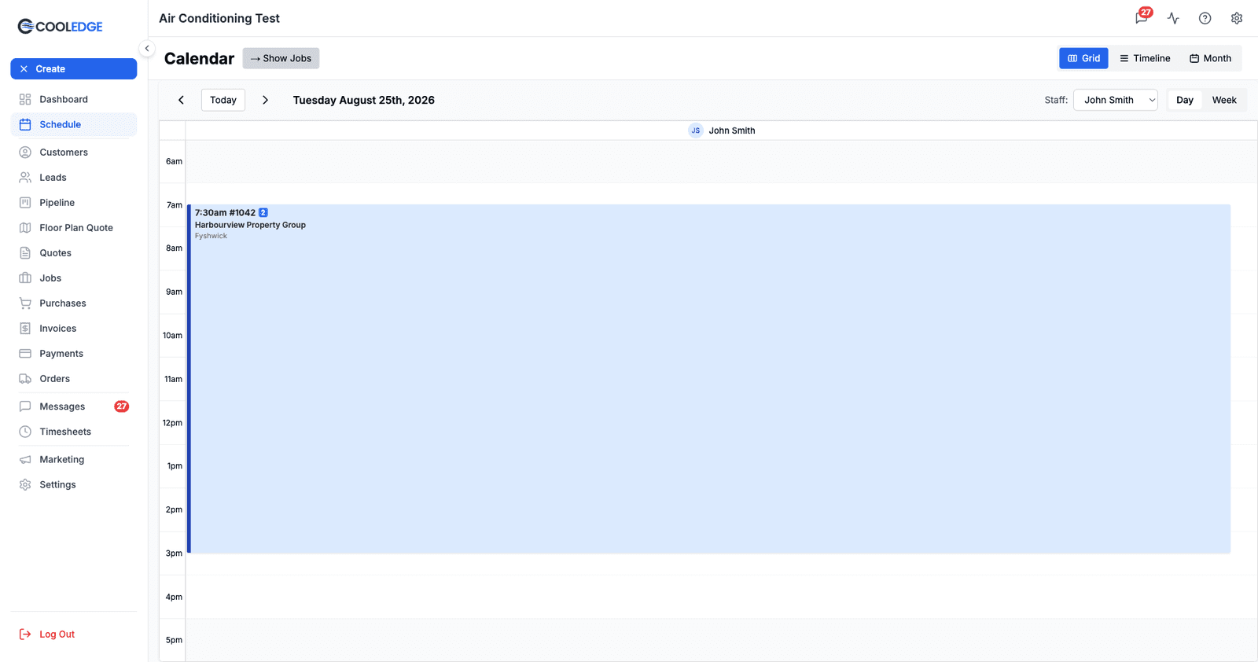Click the Dashboard sidebar icon
The width and height of the screenshot is (1258, 662).
[x=25, y=99]
